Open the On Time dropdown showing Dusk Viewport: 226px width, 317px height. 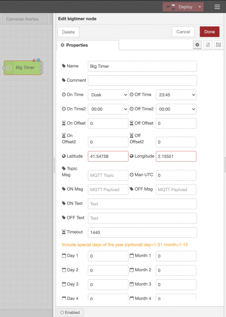click(108, 95)
